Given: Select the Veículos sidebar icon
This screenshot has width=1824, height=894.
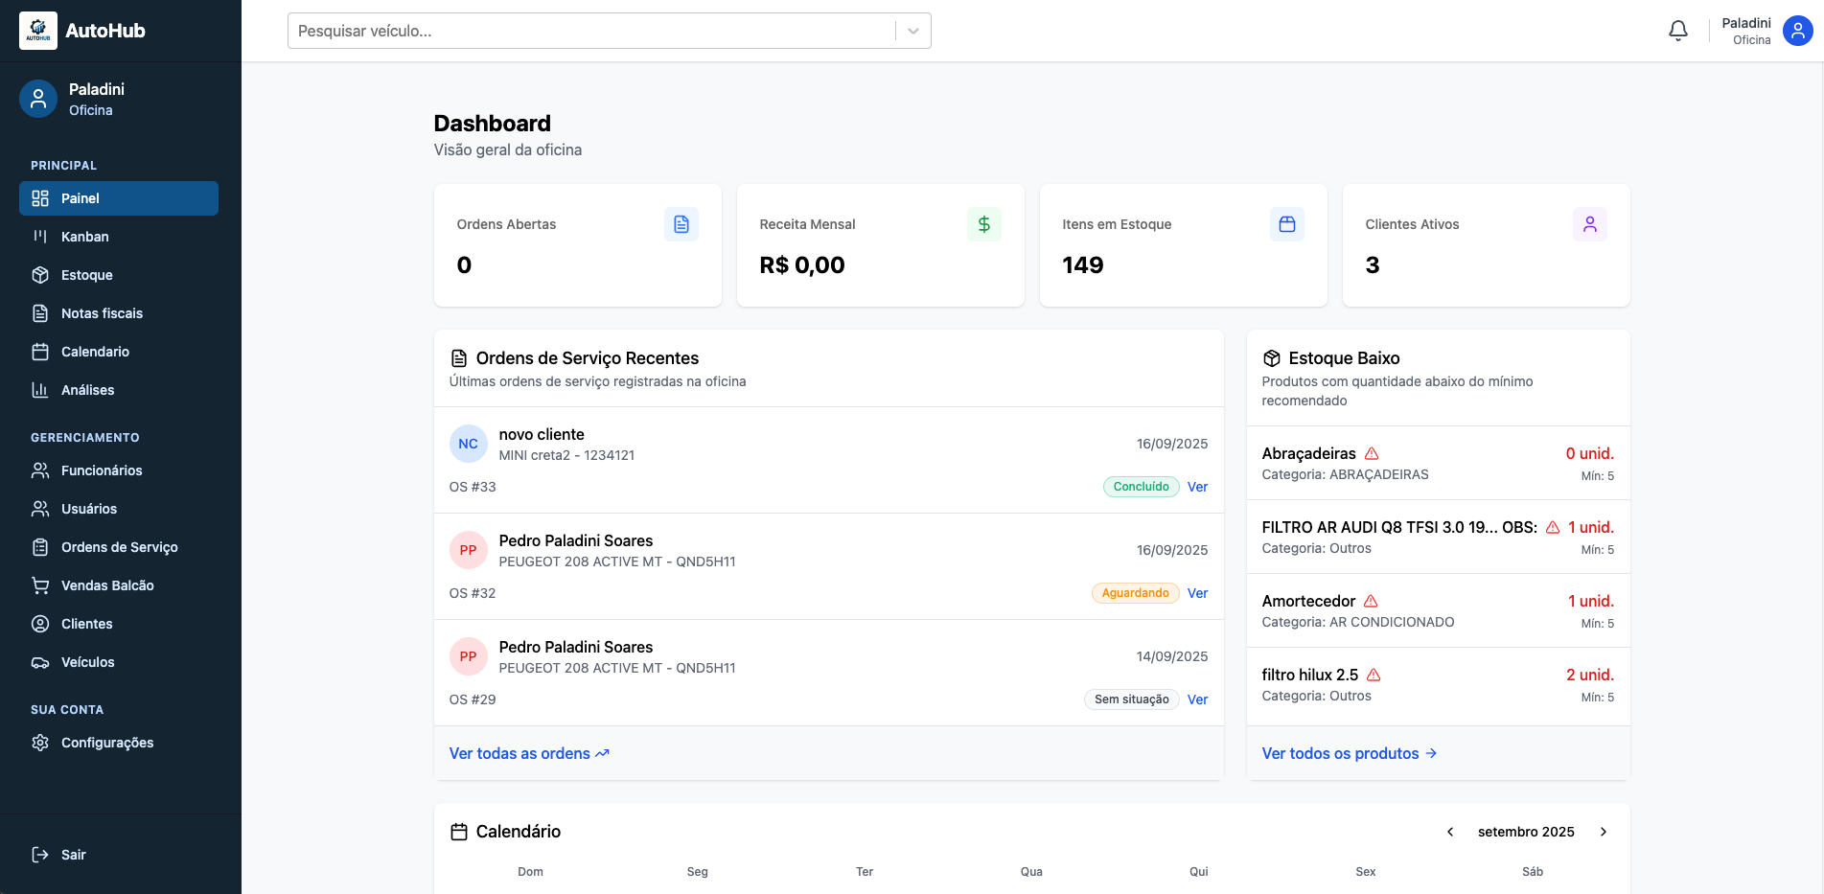Looking at the screenshot, I should click(x=40, y=662).
